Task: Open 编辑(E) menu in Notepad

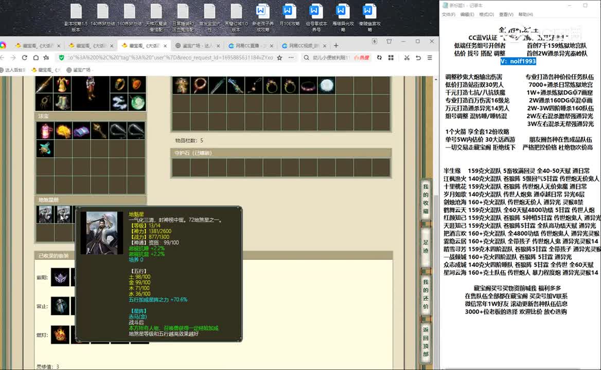Action: (x=467, y=14)
